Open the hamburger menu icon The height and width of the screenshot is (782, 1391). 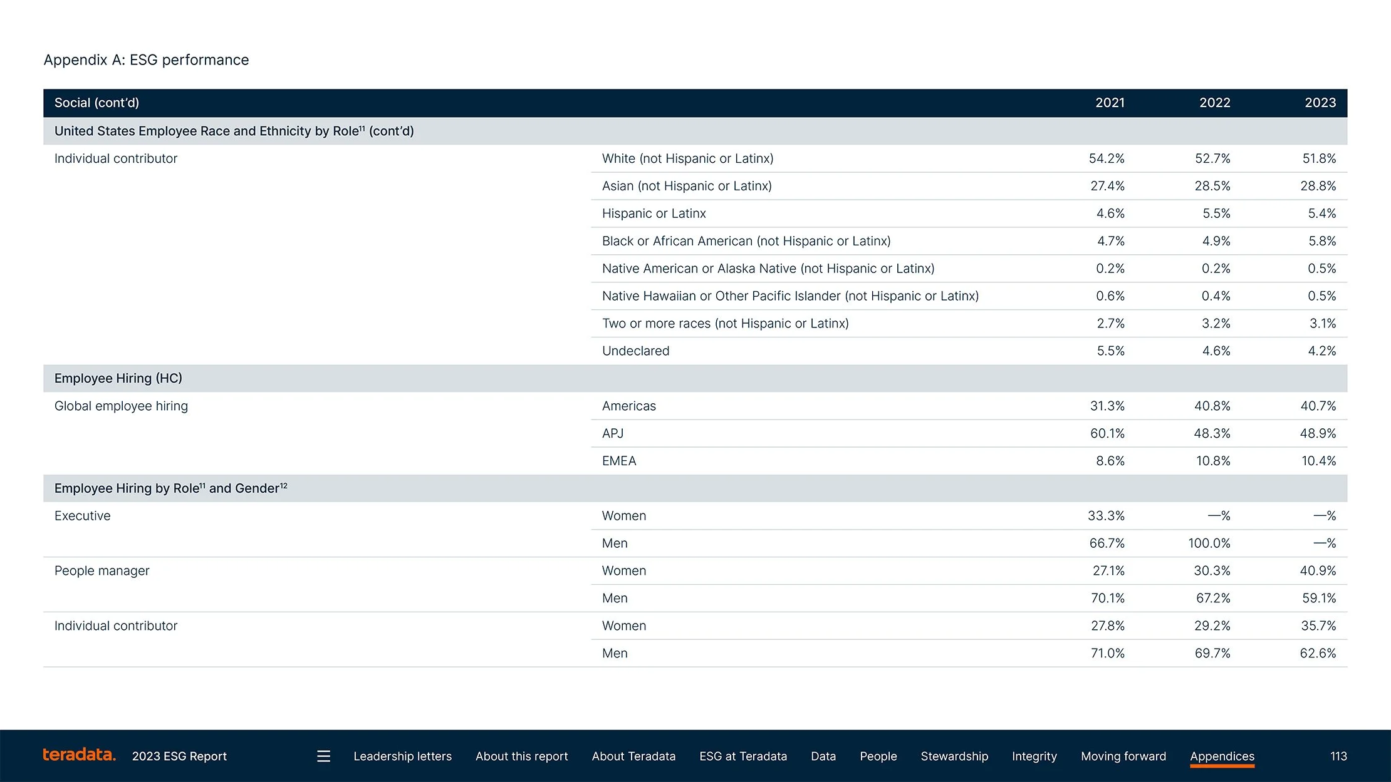pos(323,756)
